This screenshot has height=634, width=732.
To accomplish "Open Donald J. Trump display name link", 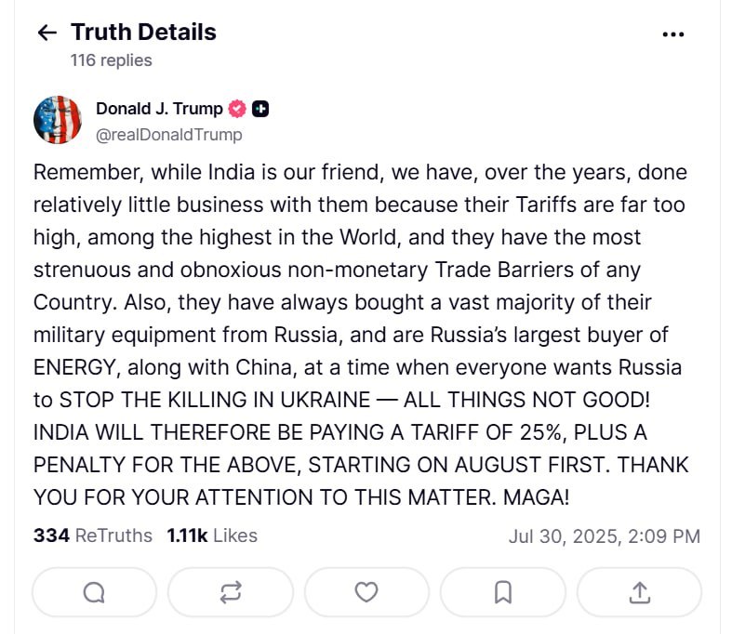I will [x=159, y=109].
